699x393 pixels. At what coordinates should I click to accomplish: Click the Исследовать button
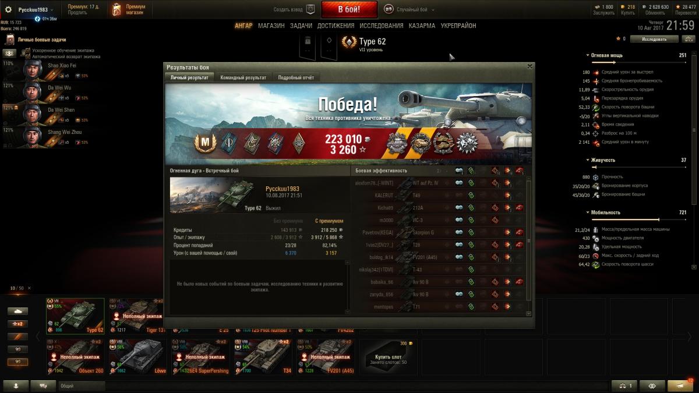pos(654,39)
